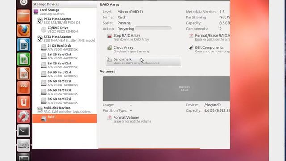Select the PATA Host Adapter entry
The height and width of the screenshot is (161, 286).
pyautogui.click(x=64, y=21)
